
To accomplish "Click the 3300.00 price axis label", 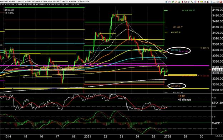I will [217, 90].
